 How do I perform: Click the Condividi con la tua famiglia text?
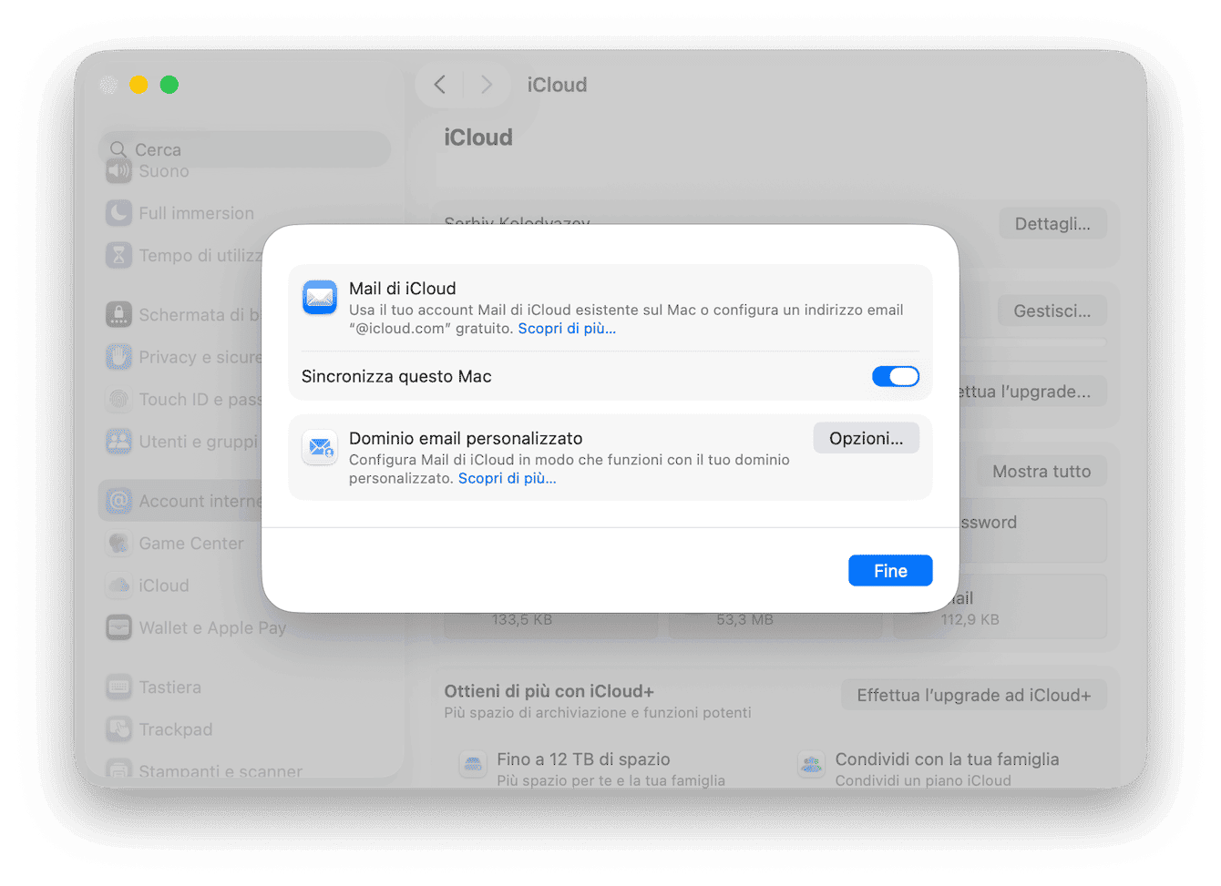tap(947, 759)
